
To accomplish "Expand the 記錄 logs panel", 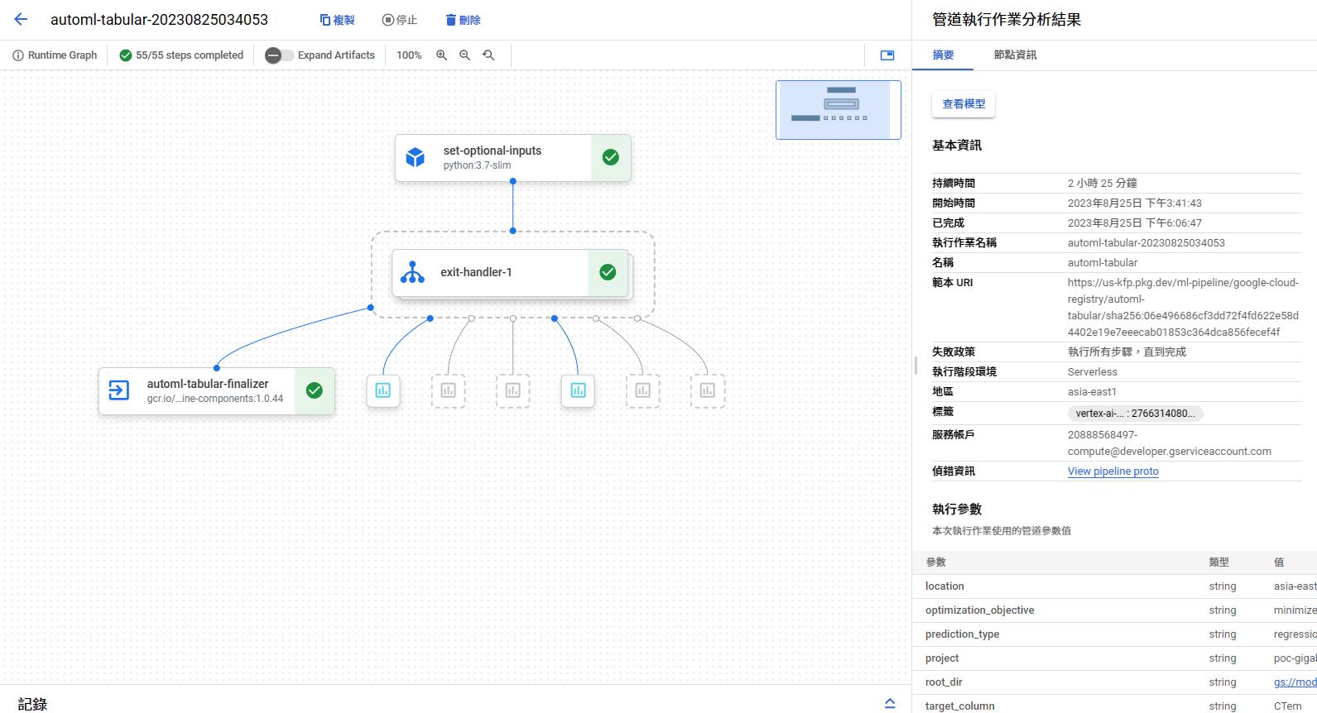I will click(x=890, y=703).
